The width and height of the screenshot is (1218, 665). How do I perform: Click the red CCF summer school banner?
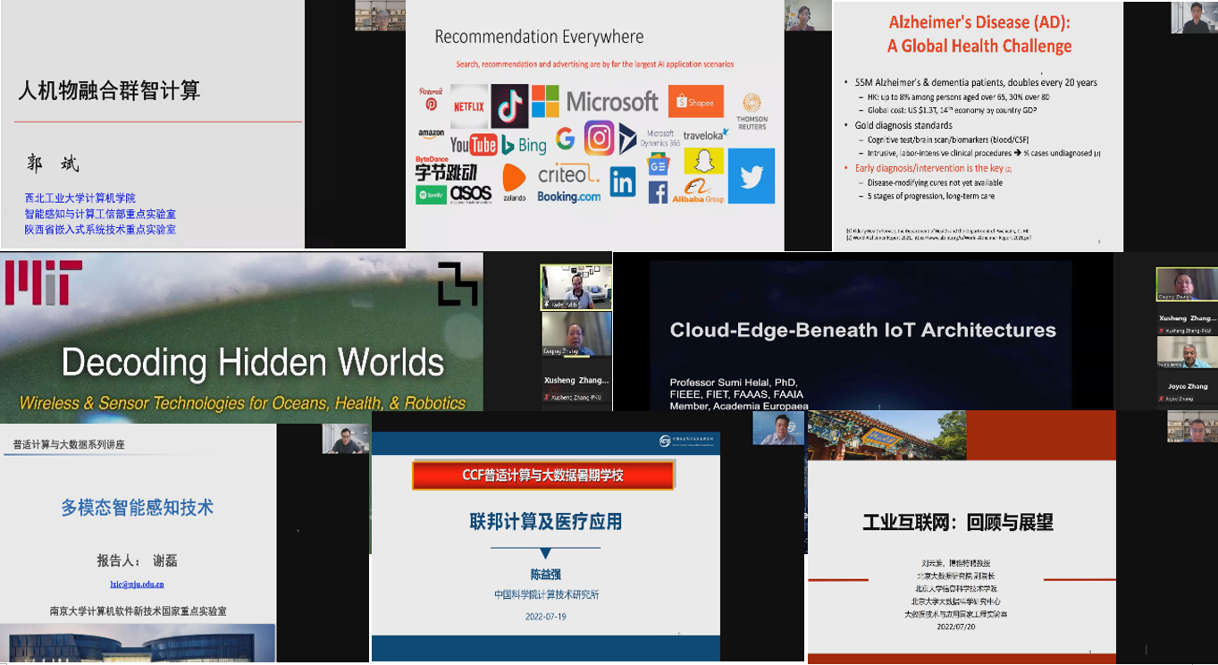point(542,476)
